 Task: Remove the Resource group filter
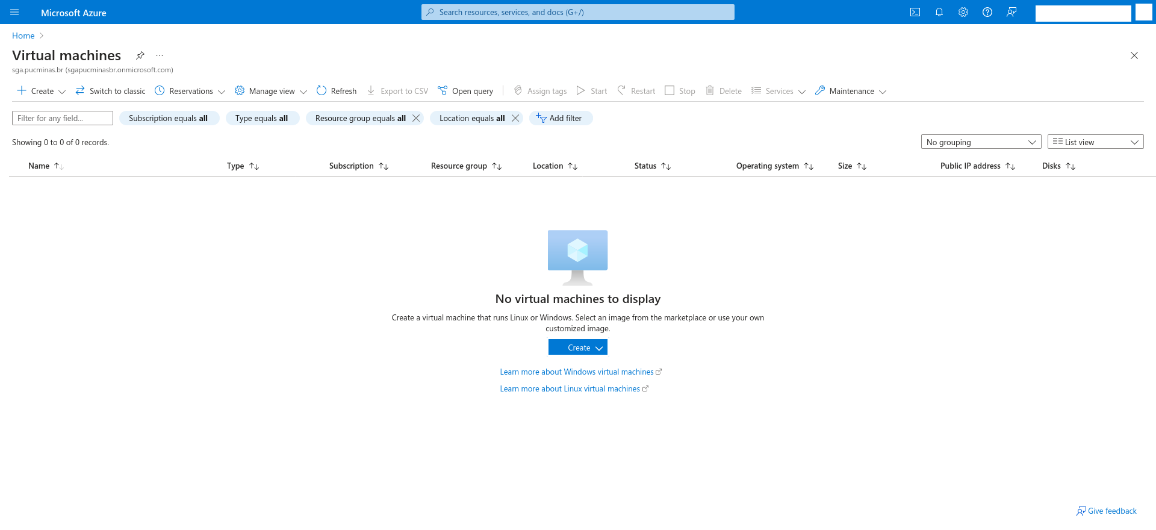pos(416,118)
